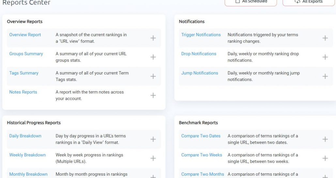Expand the Weekly Breakdown plus icon
The width and height of the screenshot is (336, 178).
click(153, 158)
